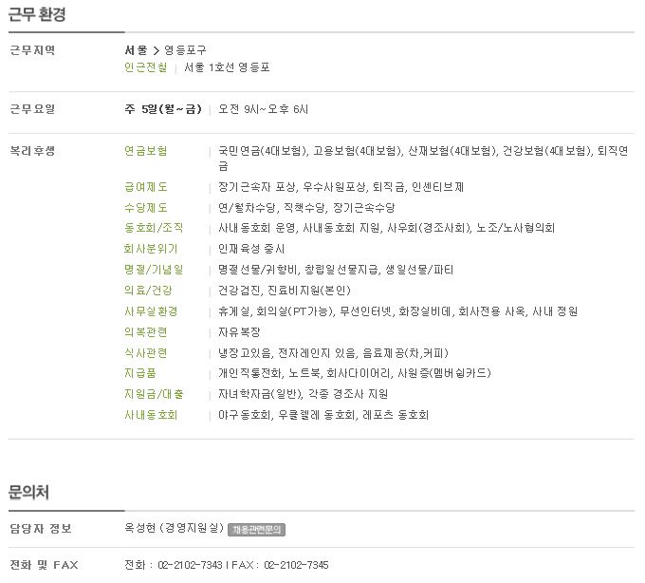This screenshot has width=645, height=583.
Task: Select the 명절/기념일 category label
Action: click(x=154, y=270)
